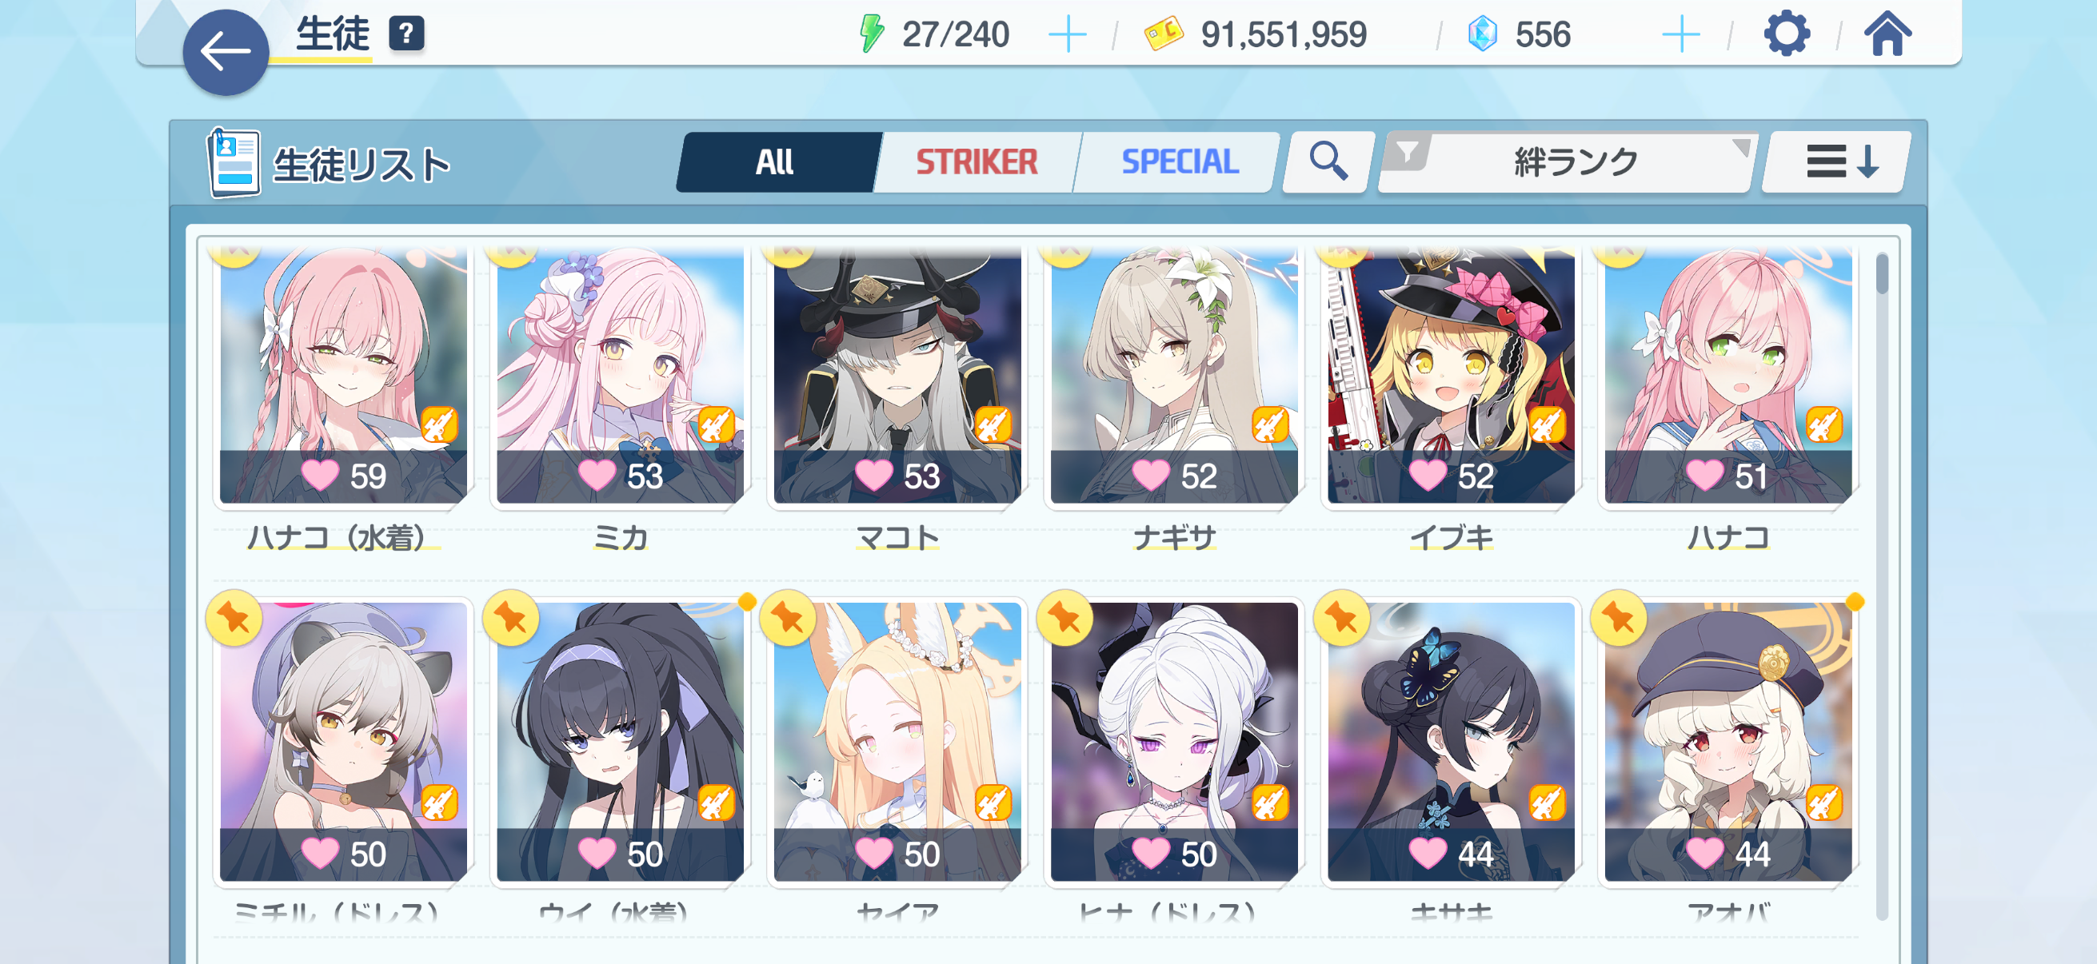The width and height of the screenshot is (2097, 964).
Task: Open the help question mark icon
Action: [x=406, y=34]
